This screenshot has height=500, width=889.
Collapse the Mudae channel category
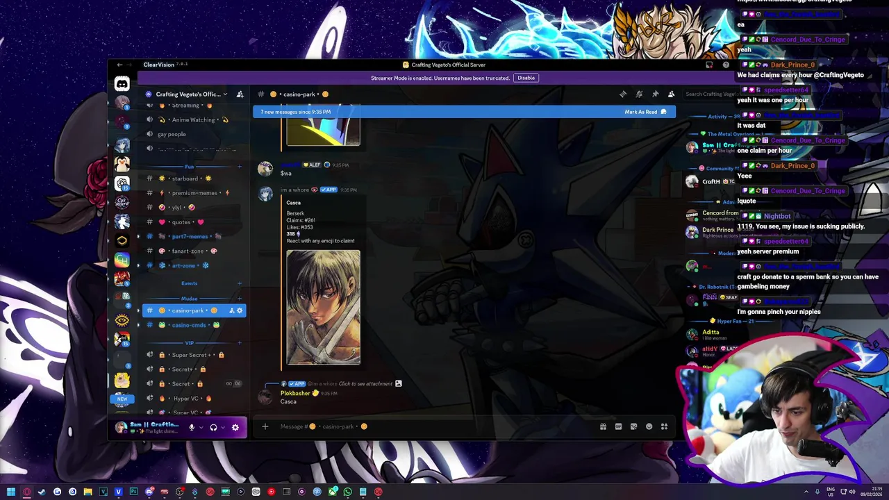coord(189,299)
